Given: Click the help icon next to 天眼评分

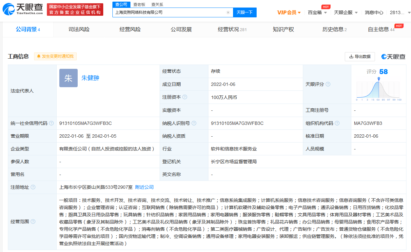Looking at the screenshot, I should (x=328, y=84).
